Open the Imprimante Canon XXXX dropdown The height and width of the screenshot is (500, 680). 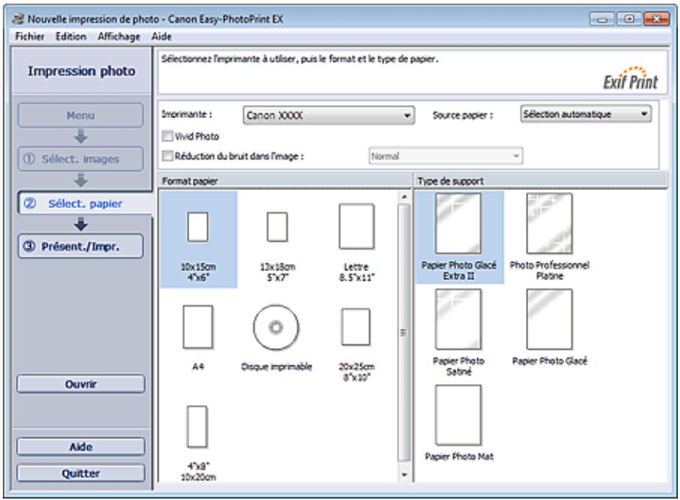(328, 115)
